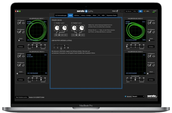Open the My Serato button
This screenshot has height=113, width=172.
tap(128, 11)
